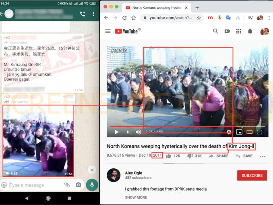Go back in the WhatsApp chat

click(x=2, y=14)
